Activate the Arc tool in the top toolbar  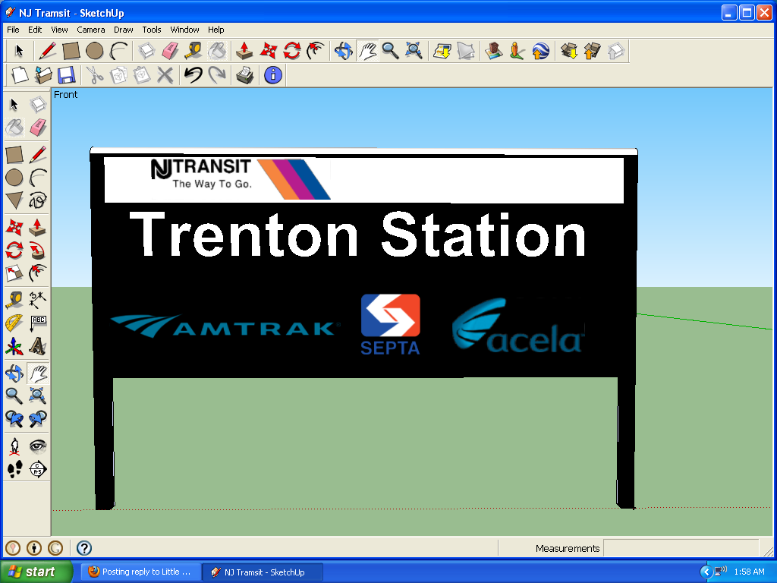click(x=118, y=51)
